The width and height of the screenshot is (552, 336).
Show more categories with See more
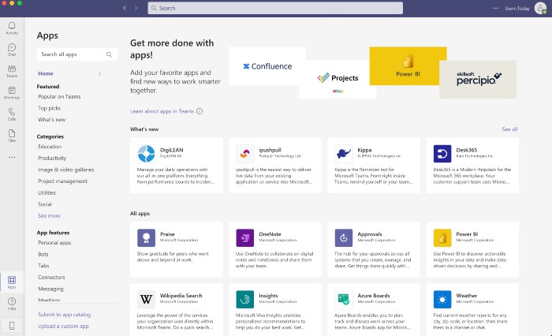click(49, 215)
